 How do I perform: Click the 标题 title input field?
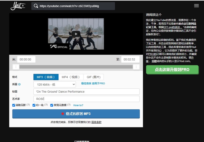[x=86, y=92]
